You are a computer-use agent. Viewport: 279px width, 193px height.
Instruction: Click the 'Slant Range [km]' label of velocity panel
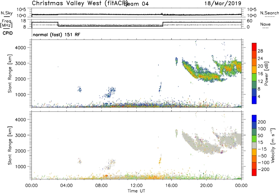pos(10,146)
